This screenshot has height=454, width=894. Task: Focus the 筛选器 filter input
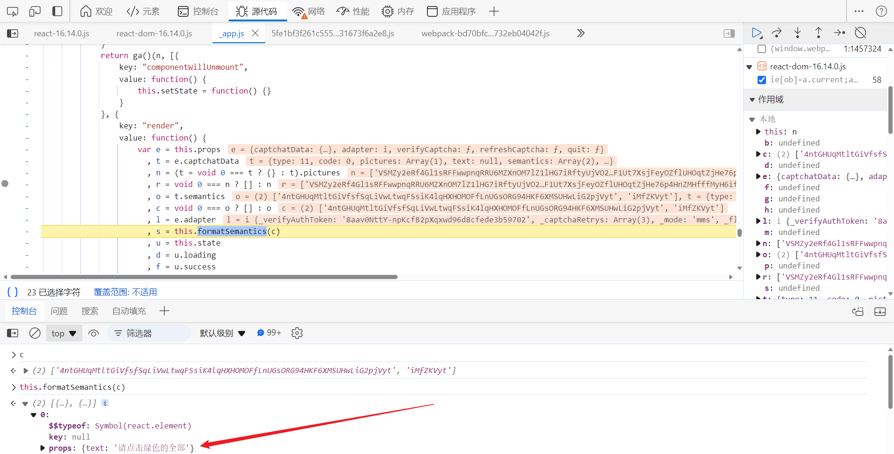[x=149, y=333]
